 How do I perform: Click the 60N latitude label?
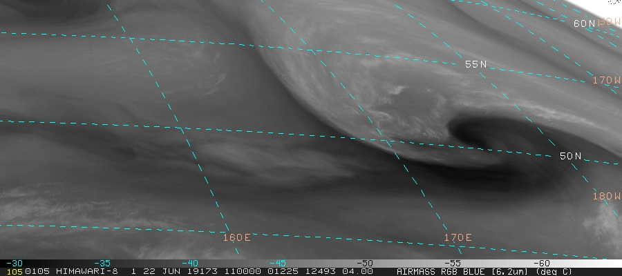point(584,23)
